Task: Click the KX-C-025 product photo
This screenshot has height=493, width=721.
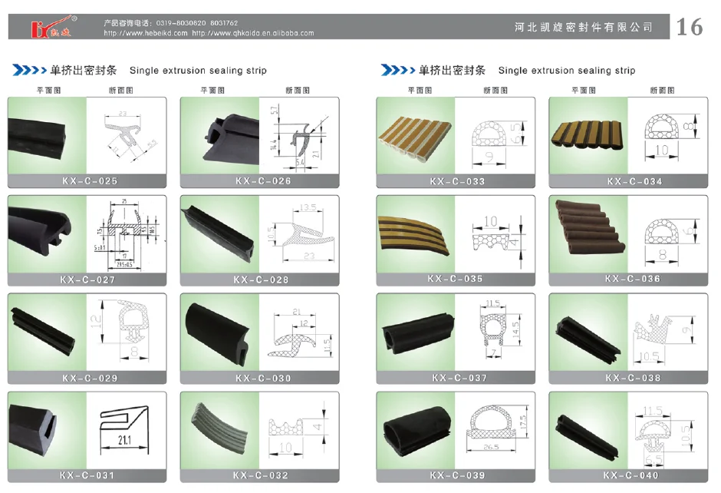Action: tap(48, 136)
